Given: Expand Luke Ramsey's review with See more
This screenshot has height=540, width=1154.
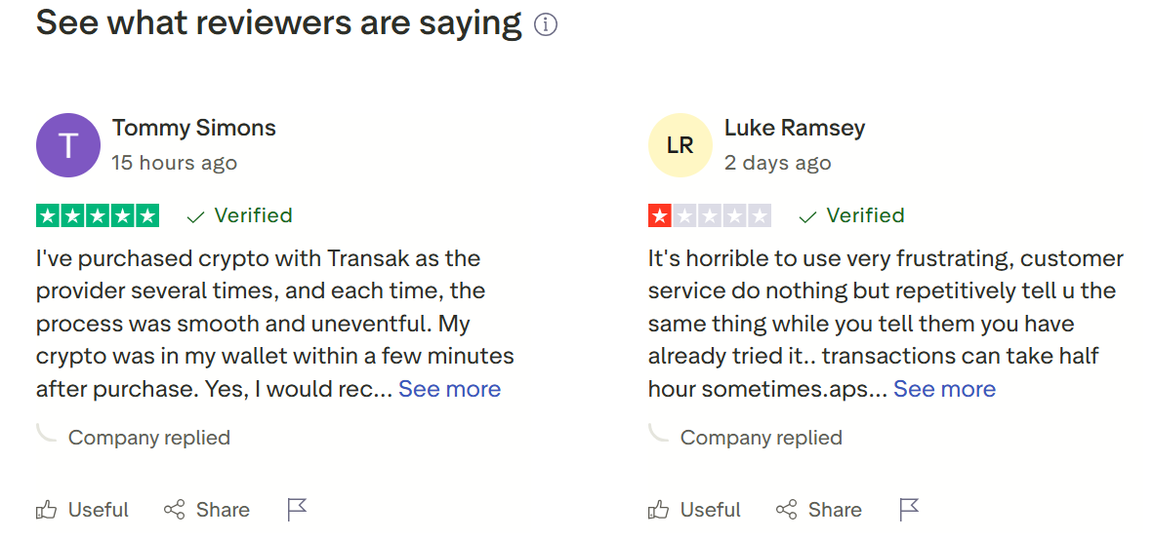Looking at the screenshot, I should (944, 389).
